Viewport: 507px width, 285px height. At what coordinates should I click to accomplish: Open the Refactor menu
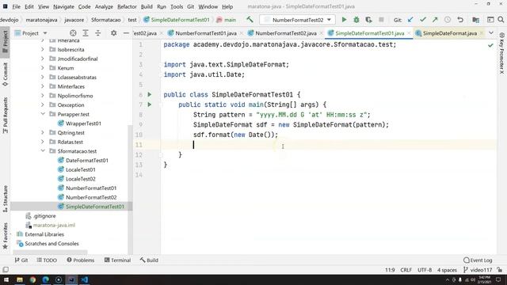tap(127, 6)
